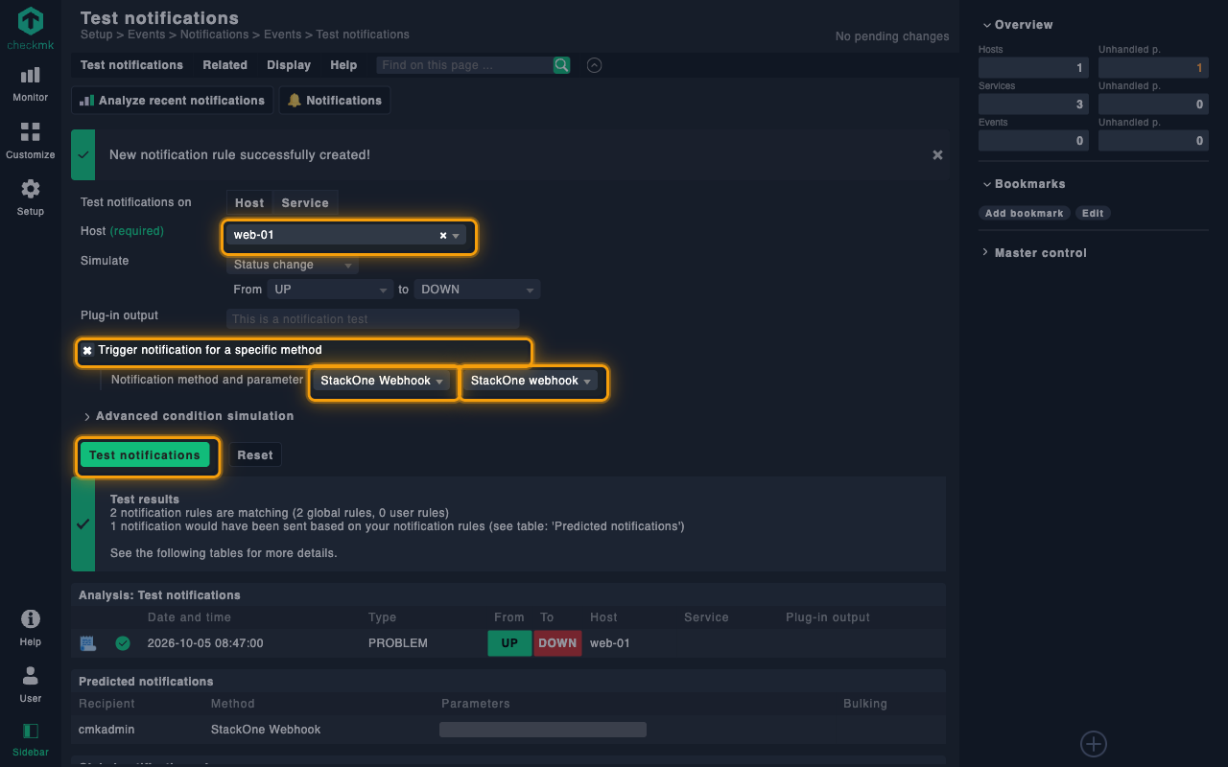Dismiss the rule created success message
The width and height of the screenshot is (1228, 767).
pos(938,155)
